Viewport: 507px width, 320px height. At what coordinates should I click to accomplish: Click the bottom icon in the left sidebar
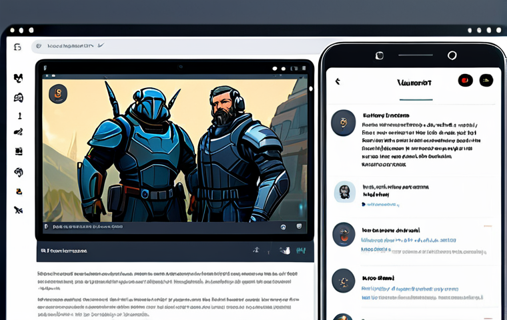[x=18, y=211]
